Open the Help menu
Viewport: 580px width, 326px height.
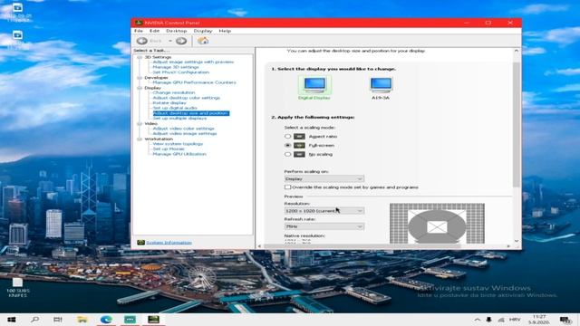click(225, 31)
